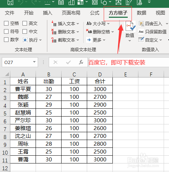Open the 执行 dropdown arrow

click(x=40, y=40)
